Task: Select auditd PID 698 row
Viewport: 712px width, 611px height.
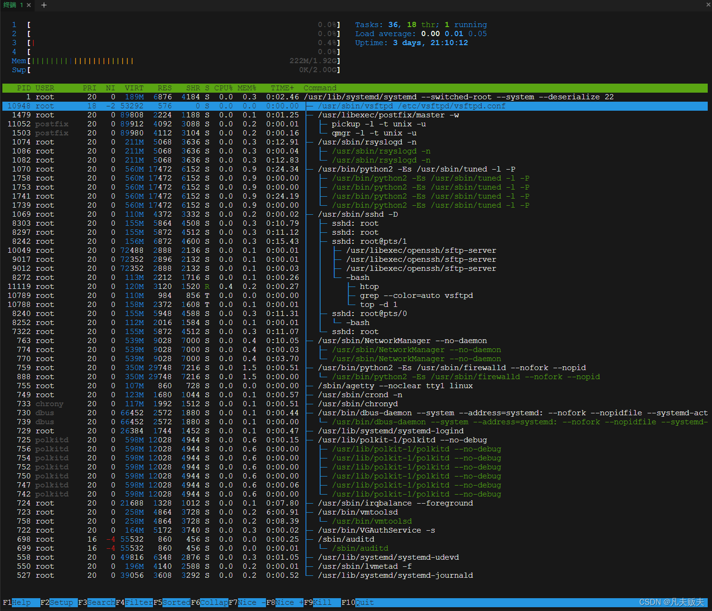Action: 355,539
